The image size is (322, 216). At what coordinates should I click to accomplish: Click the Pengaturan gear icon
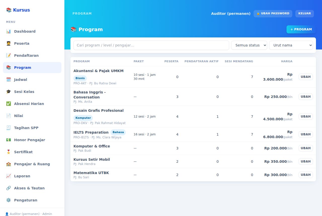tap(9, 200)
